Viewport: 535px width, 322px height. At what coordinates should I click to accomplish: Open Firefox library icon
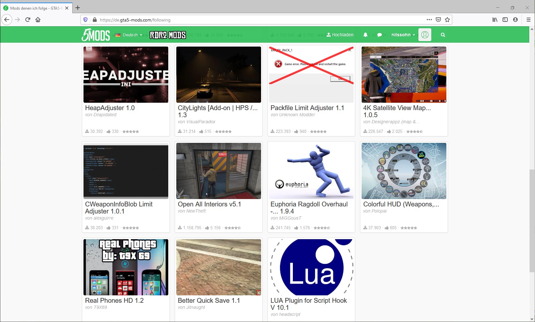(495, 20)
